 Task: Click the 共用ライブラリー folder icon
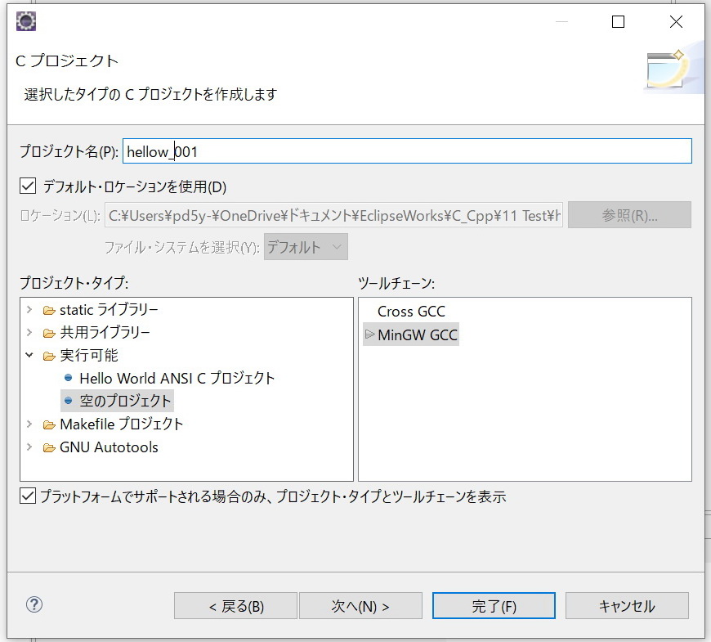[x=50, y=333]
